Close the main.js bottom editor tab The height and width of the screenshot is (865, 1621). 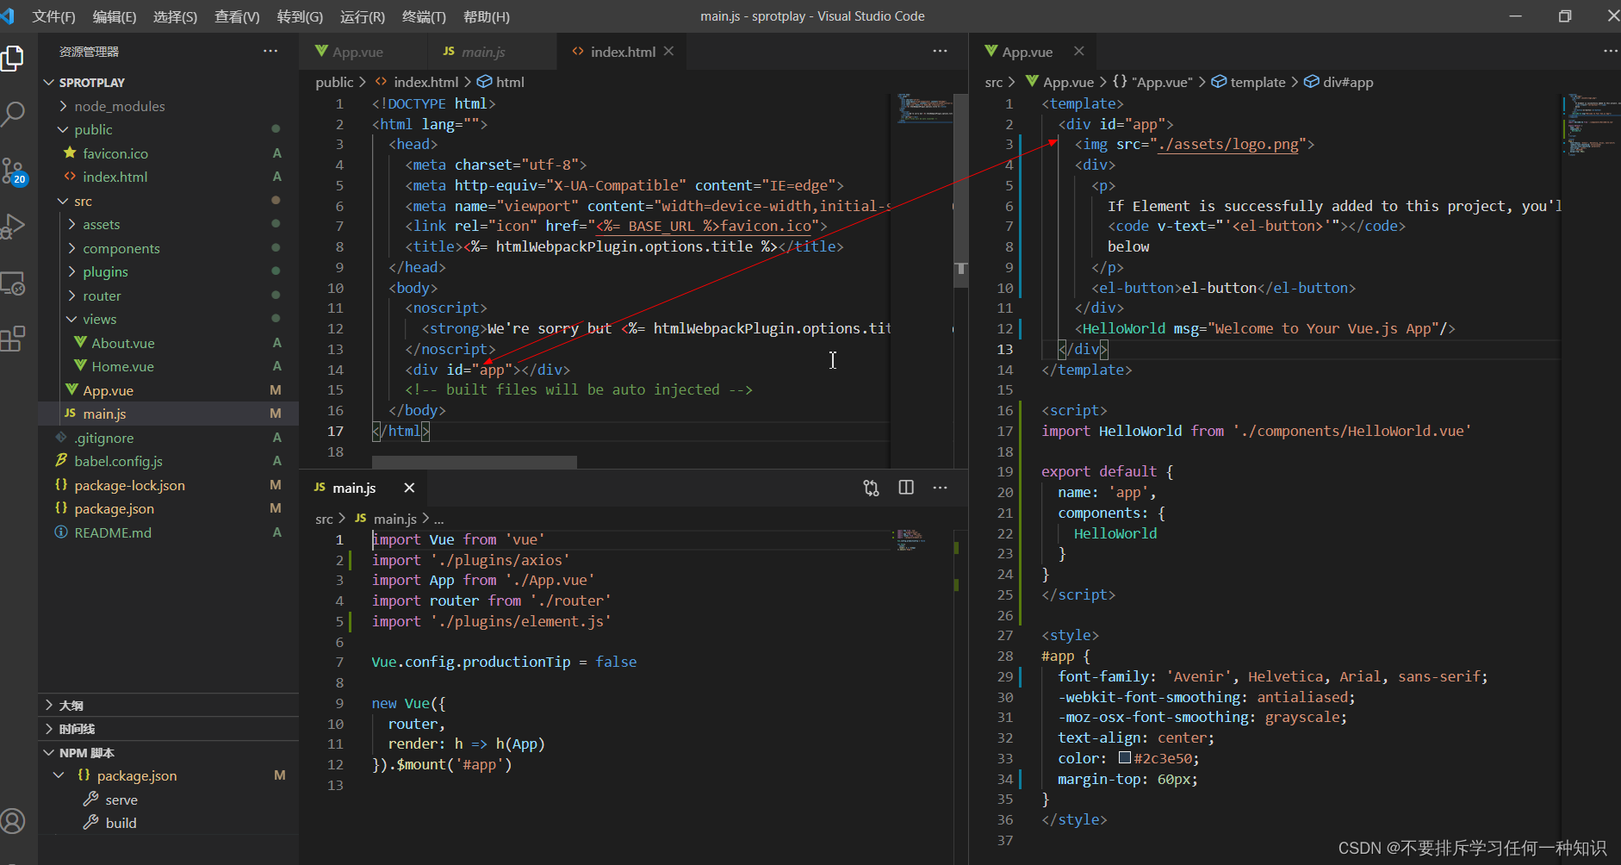[409, 488]
